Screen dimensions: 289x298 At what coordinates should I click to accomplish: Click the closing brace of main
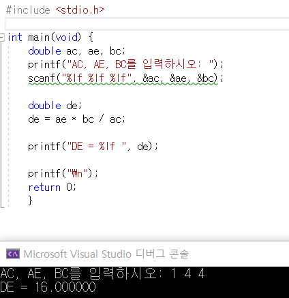pyautogui.click(x=30, y=200)
